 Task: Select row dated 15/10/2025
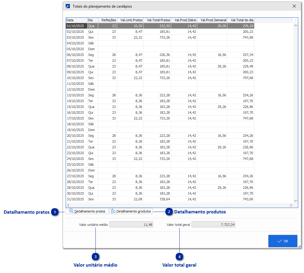(x=160, y=107)
